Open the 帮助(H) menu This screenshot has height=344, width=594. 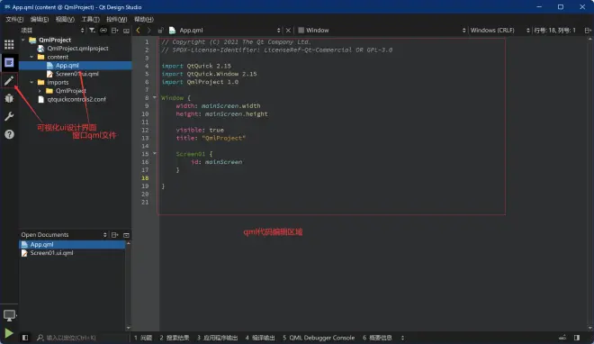[x=144, y=19]
